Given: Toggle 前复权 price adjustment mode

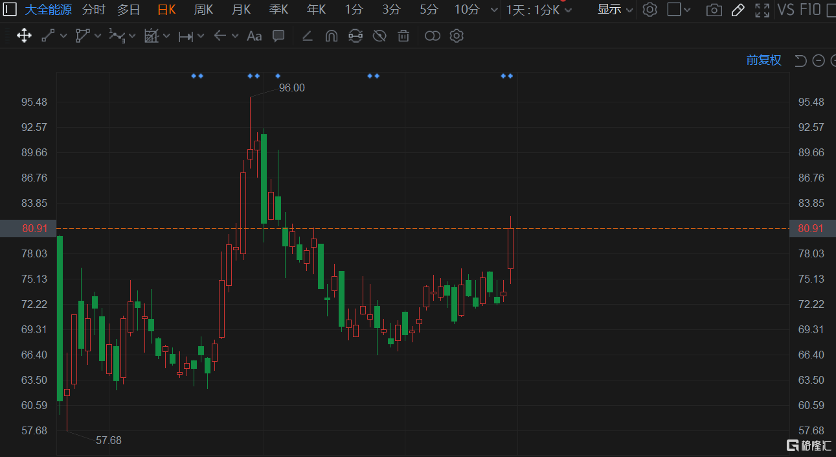Looking at the screenshot, I should tap(764, 60).
